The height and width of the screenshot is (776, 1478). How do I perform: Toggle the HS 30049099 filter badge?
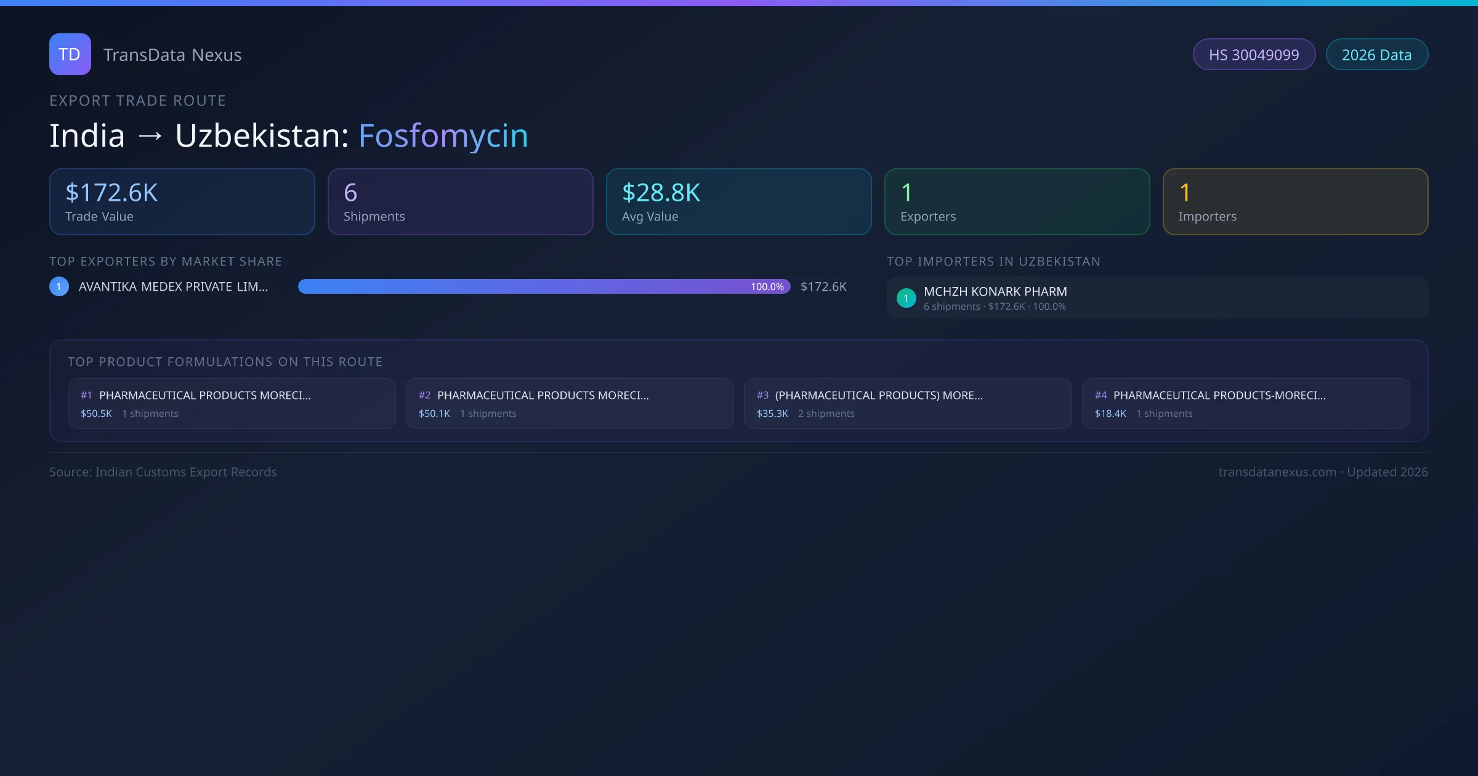(x=1254, y=54)
